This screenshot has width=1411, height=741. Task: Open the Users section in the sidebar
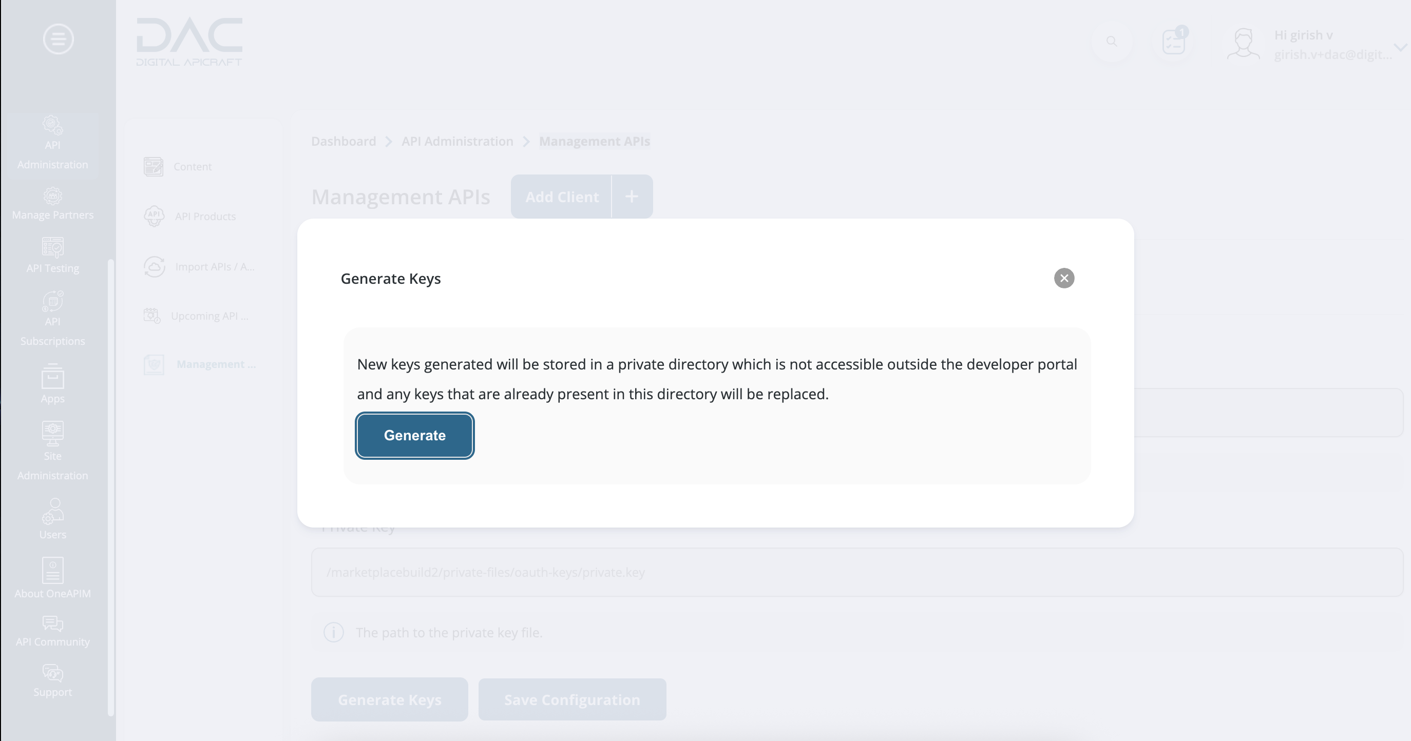click(52, 519)
